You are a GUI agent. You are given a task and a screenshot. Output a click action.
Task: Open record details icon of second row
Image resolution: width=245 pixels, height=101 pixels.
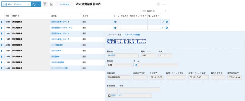(2, 28)
